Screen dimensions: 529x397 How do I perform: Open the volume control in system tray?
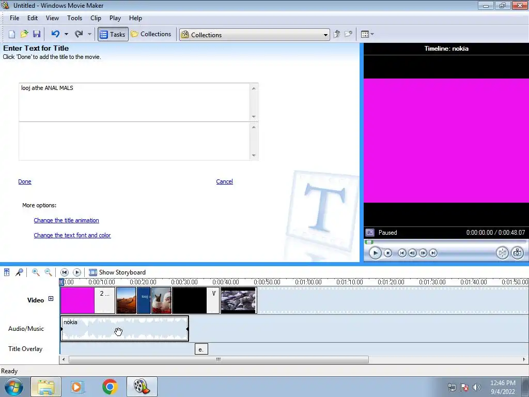[x=477, y=387]
